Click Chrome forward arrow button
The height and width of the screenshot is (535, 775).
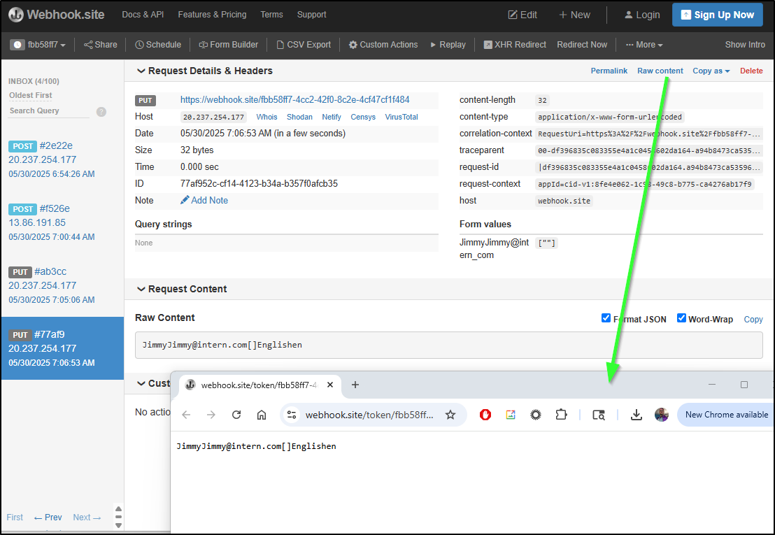(x=211, y=415)
